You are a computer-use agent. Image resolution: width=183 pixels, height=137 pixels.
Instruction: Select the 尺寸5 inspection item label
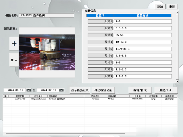[x=100, y=49]
